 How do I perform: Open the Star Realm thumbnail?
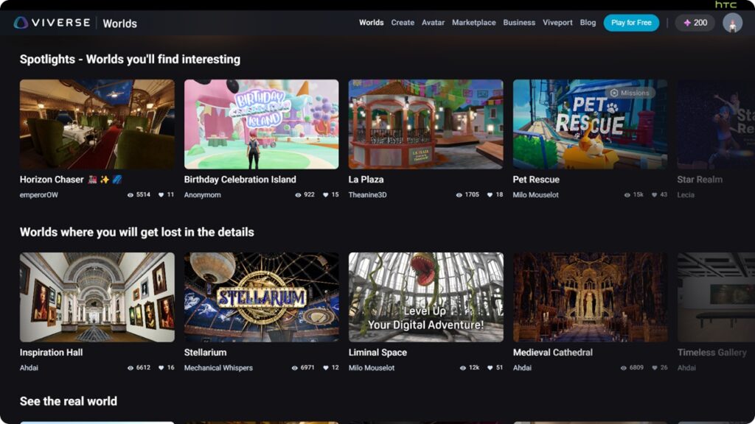click(716, 124)
